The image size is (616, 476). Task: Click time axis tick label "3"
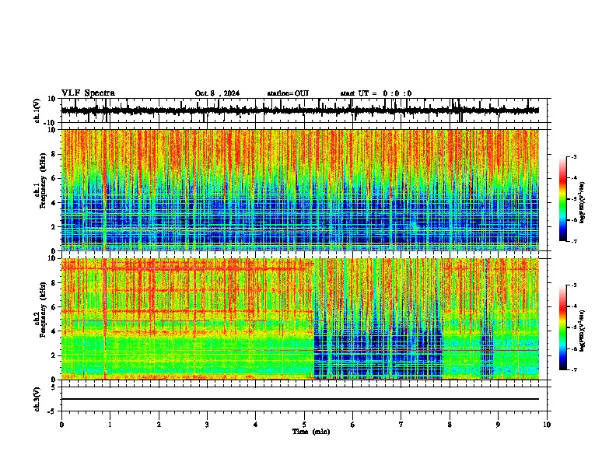(207, 425)
